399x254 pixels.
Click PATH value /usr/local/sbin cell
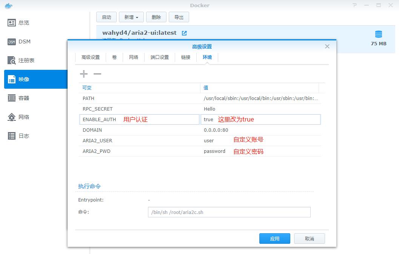coord(261,98)
